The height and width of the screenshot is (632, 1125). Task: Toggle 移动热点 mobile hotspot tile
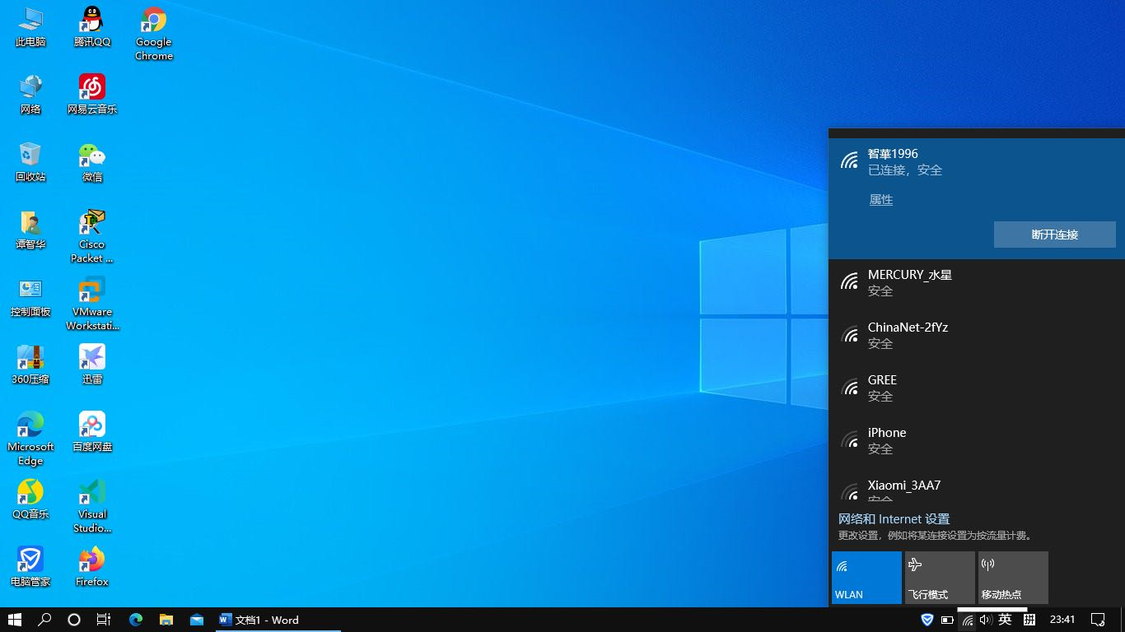[1013, 578]
